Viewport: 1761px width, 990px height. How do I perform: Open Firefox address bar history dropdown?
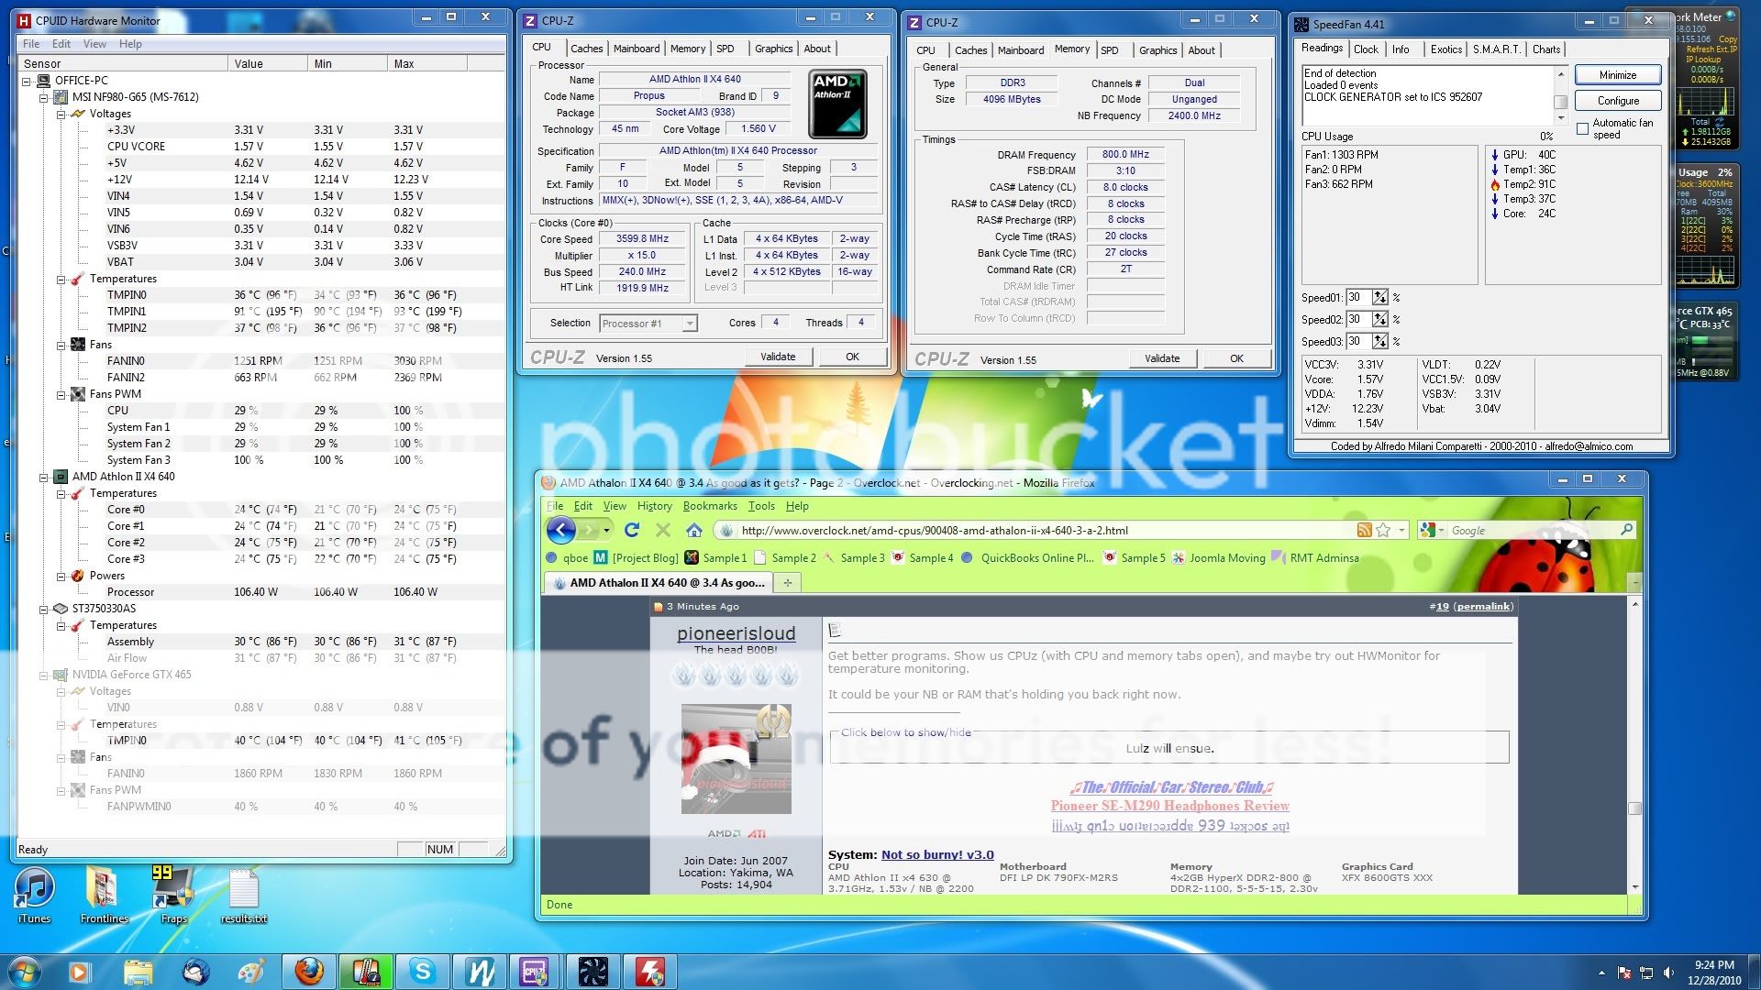tap(1401, 530)
